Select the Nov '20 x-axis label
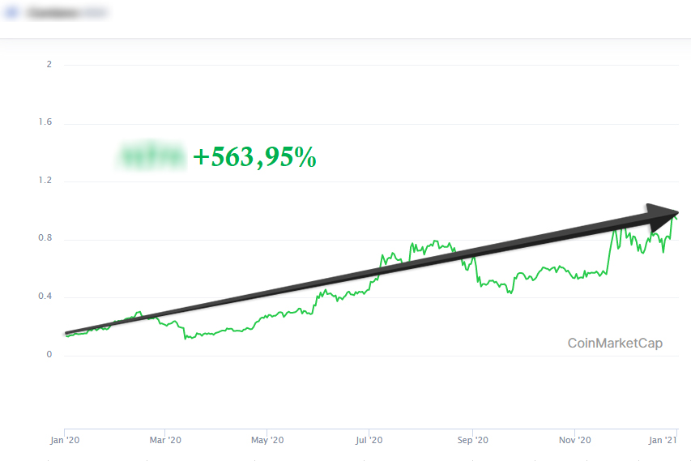 click(x=574, y=440)
